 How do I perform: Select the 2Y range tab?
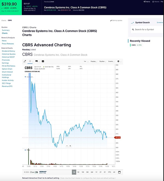tap(101, 172)
